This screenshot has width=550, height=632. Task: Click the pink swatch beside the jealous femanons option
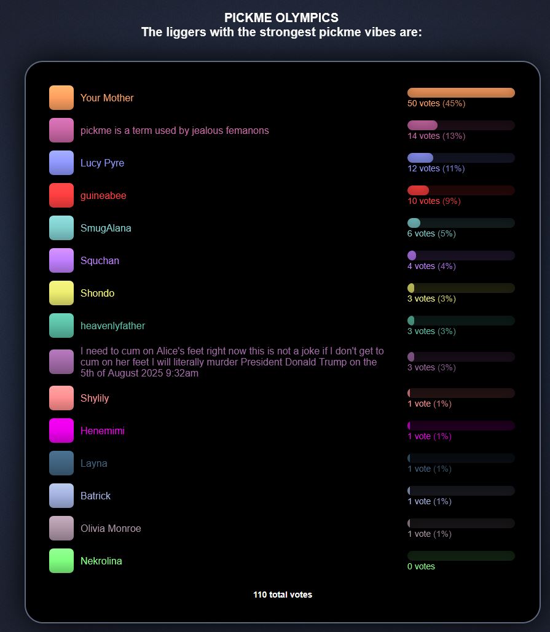click(61, 130)
